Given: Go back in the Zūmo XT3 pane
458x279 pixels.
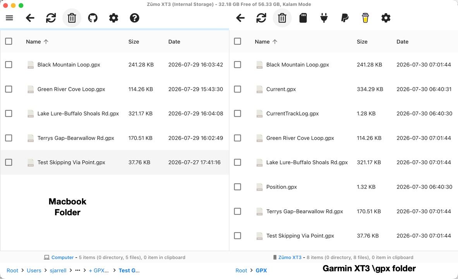Looking at the screenshot, I should coord(240,18).
